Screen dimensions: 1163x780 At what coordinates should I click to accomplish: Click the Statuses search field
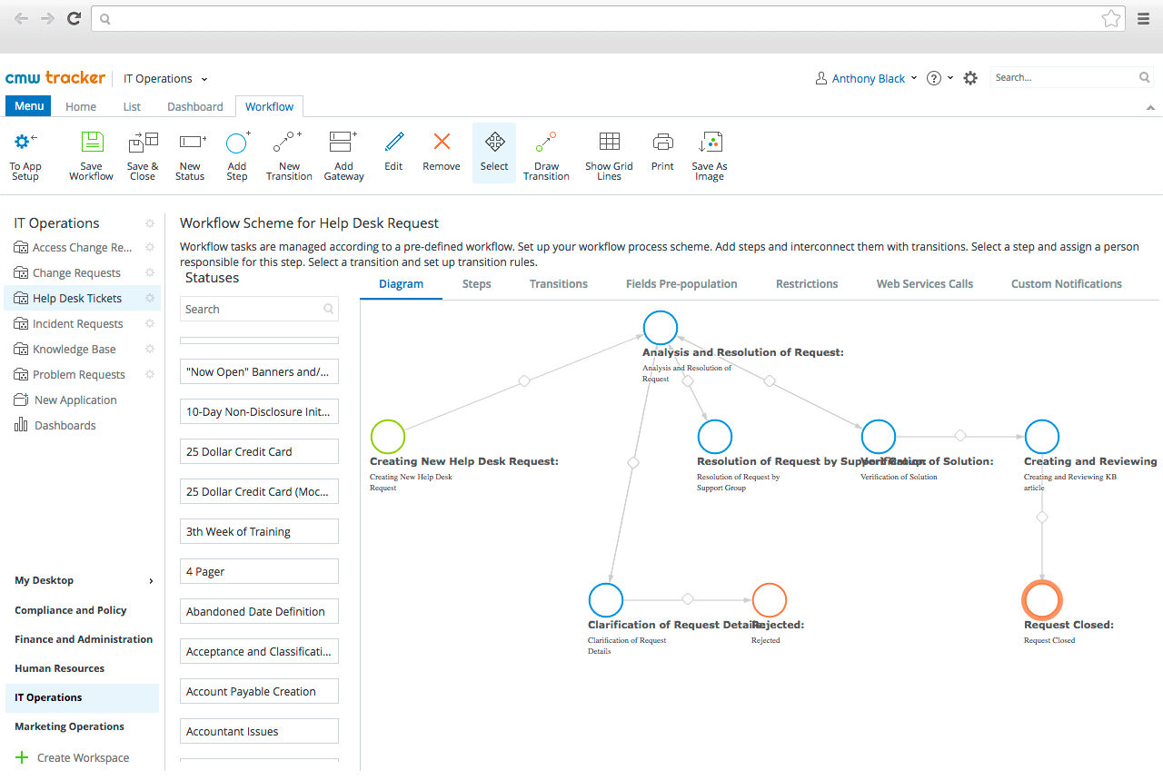259,309
